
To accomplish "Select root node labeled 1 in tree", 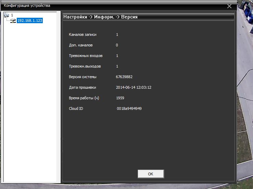I will click(x=12, y=15).
